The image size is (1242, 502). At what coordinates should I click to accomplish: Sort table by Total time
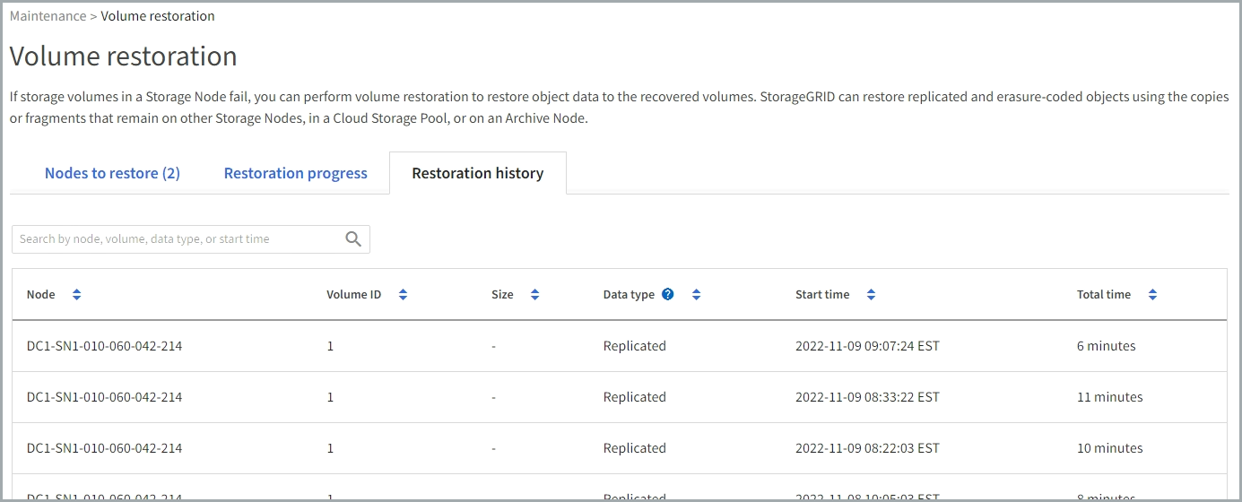pyautogui.click(x=1152, y=295)
